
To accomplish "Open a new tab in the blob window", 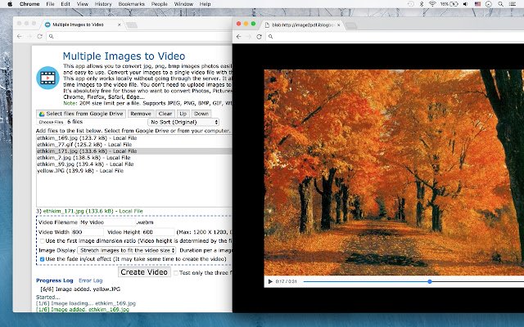I will [351, 25].
